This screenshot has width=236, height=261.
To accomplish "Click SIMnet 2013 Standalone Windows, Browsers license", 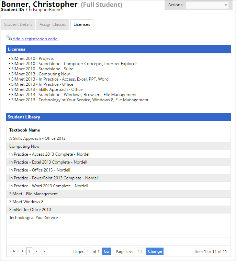I will coord(74,95).
